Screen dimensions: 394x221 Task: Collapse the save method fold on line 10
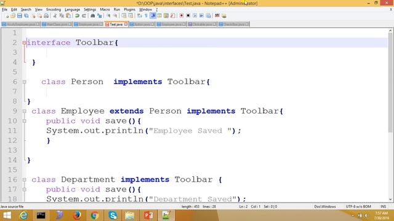coord(25,121)
